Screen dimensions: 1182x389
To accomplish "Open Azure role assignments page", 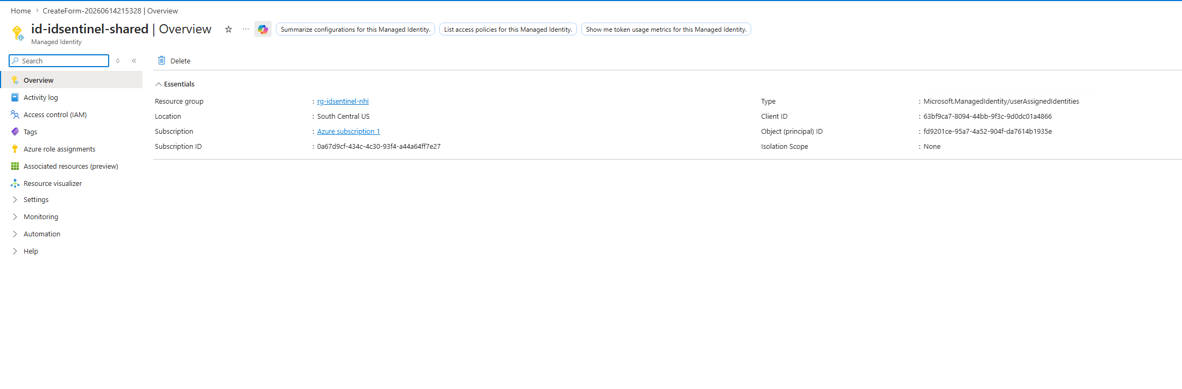I will pos(72,149).
